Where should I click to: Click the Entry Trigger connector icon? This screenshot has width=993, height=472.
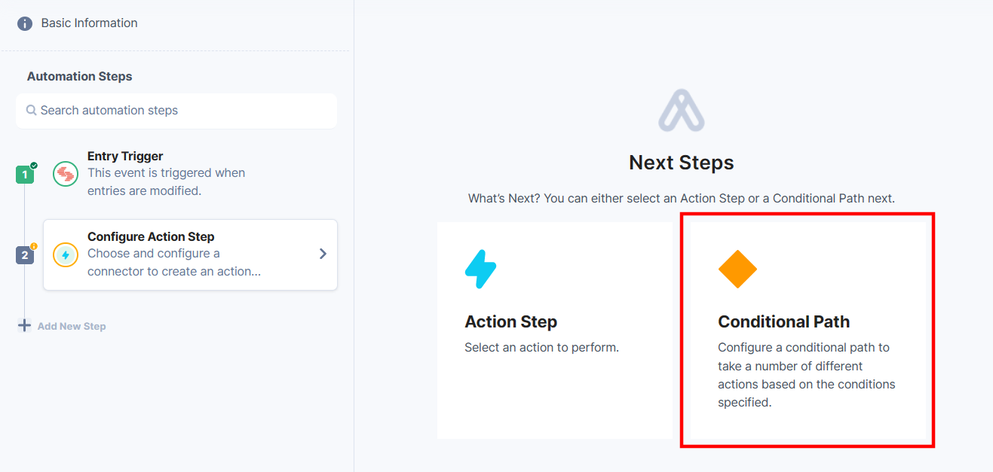(x=65, y=174)
